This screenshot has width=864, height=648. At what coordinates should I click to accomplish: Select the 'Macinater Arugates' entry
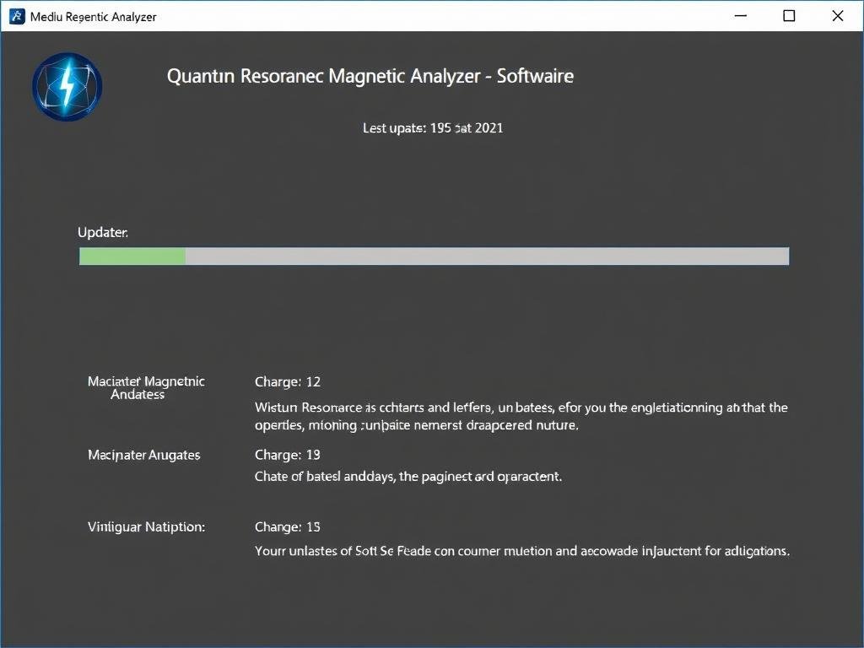[x=144, y=455]
